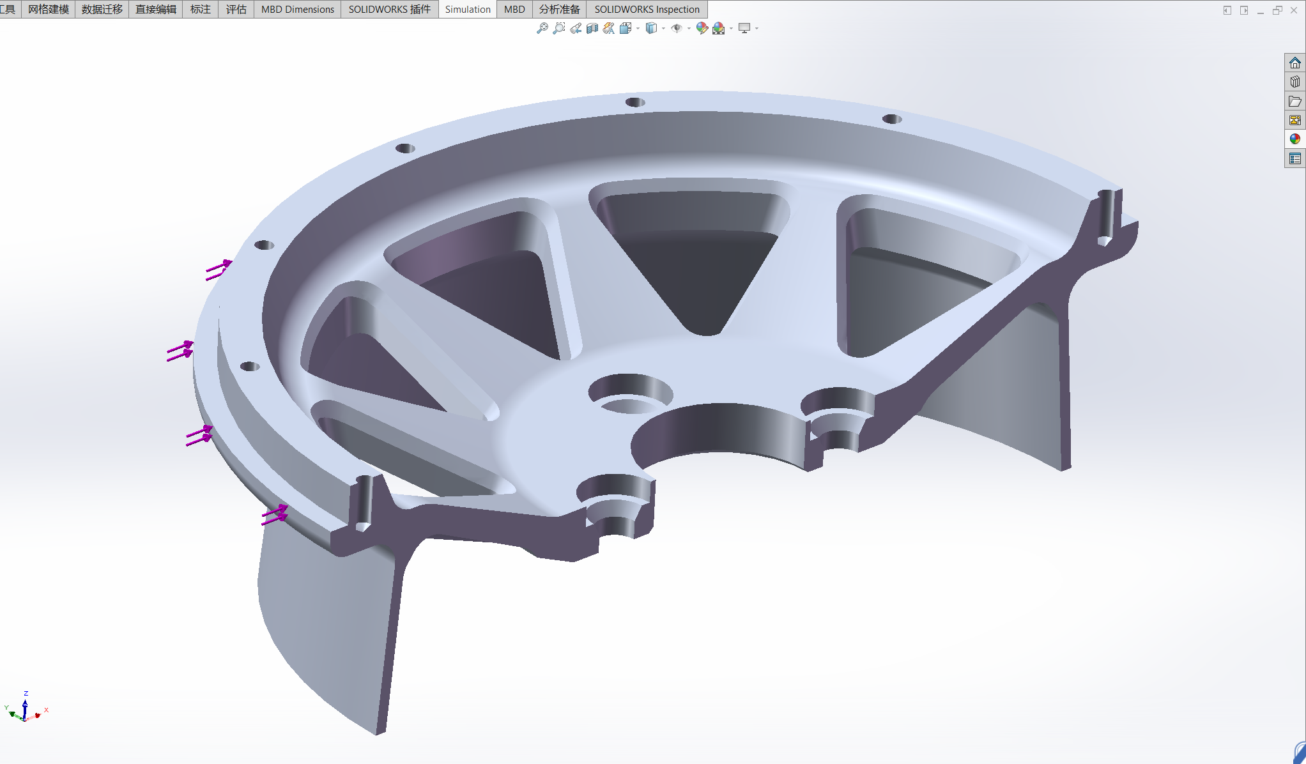Open the Apply Scene icon

(x=719, y=28)
